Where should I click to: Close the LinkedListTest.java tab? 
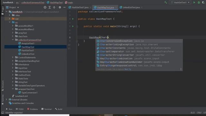(x=142, y=7)
